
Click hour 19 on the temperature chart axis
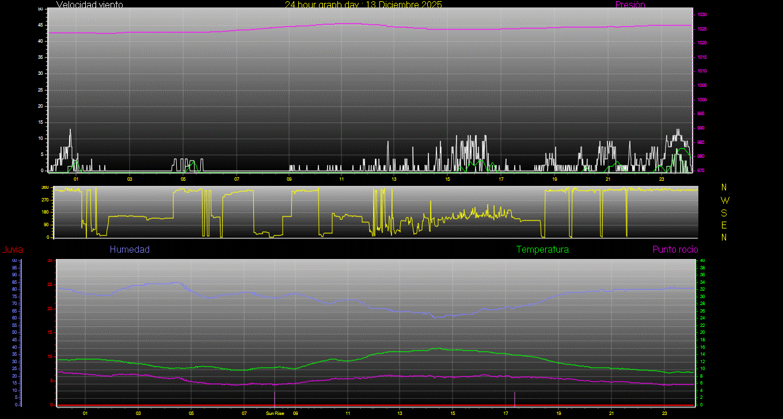(x=558, y=413)
